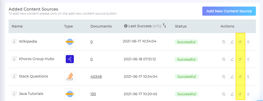Click the trash icon for Wikipedia
Viewport: 263px width, 101px height.
248,42
